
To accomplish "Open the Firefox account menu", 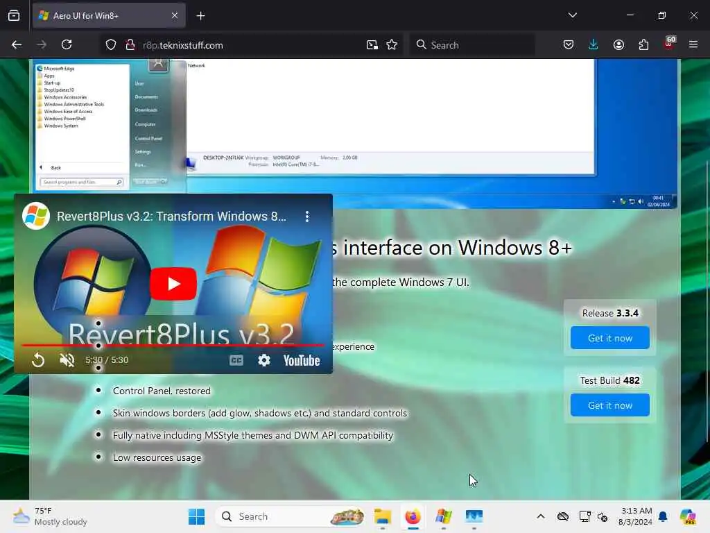I will click(618, 44).
